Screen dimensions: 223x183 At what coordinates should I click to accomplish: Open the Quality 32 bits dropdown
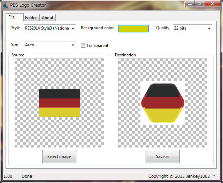coord(192,28)
